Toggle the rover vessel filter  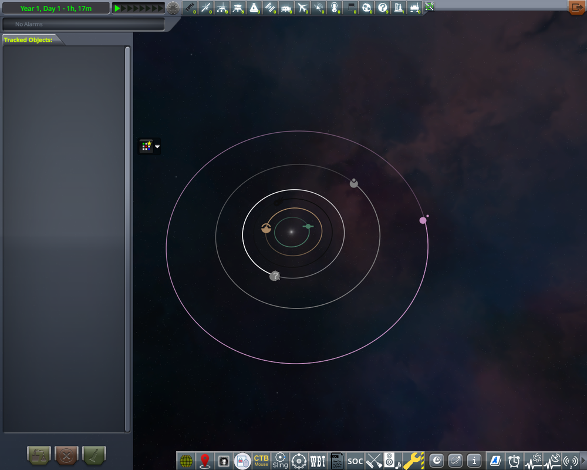click(x=222, y=8)
